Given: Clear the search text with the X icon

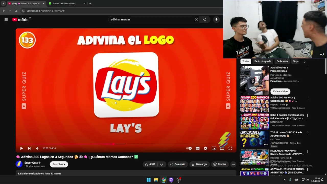Looking at the screenshot, I should pyautogui.click(x=197, y=19).
